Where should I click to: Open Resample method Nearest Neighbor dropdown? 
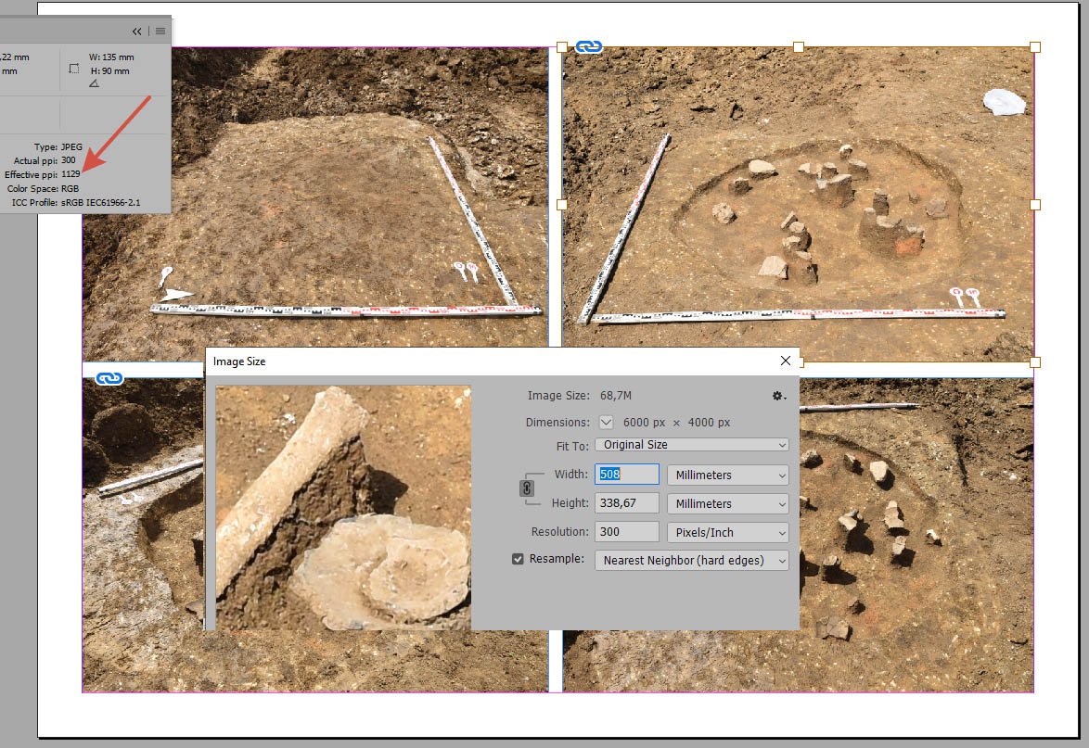tap(692, 560)
